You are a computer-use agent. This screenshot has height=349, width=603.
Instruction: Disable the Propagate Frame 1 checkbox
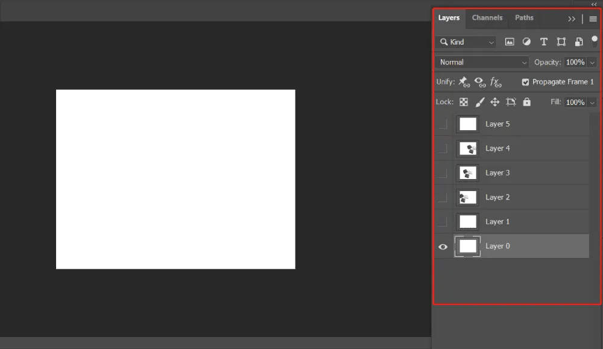click(526, 81)
